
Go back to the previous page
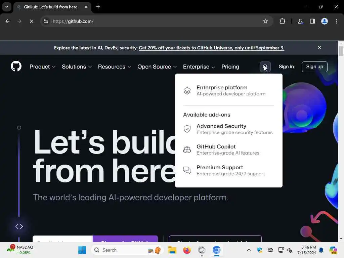pos(7,21)
